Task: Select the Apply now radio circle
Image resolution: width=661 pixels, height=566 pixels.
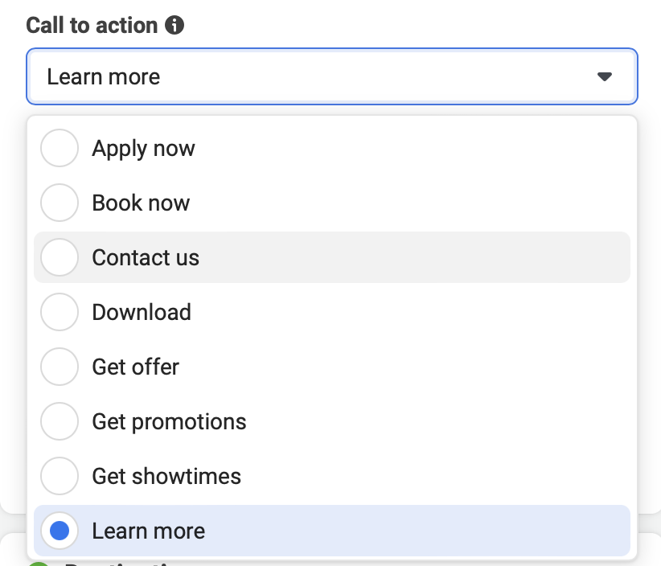Action: tap(60, 148)
